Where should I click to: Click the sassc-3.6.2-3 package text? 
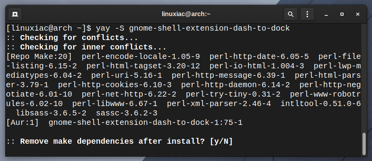point(127,113)
